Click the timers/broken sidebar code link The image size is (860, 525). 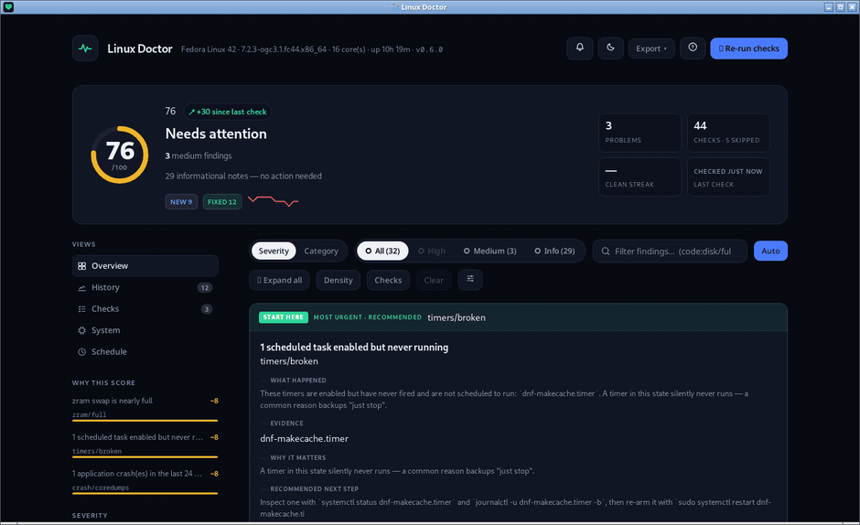point(97,451)
